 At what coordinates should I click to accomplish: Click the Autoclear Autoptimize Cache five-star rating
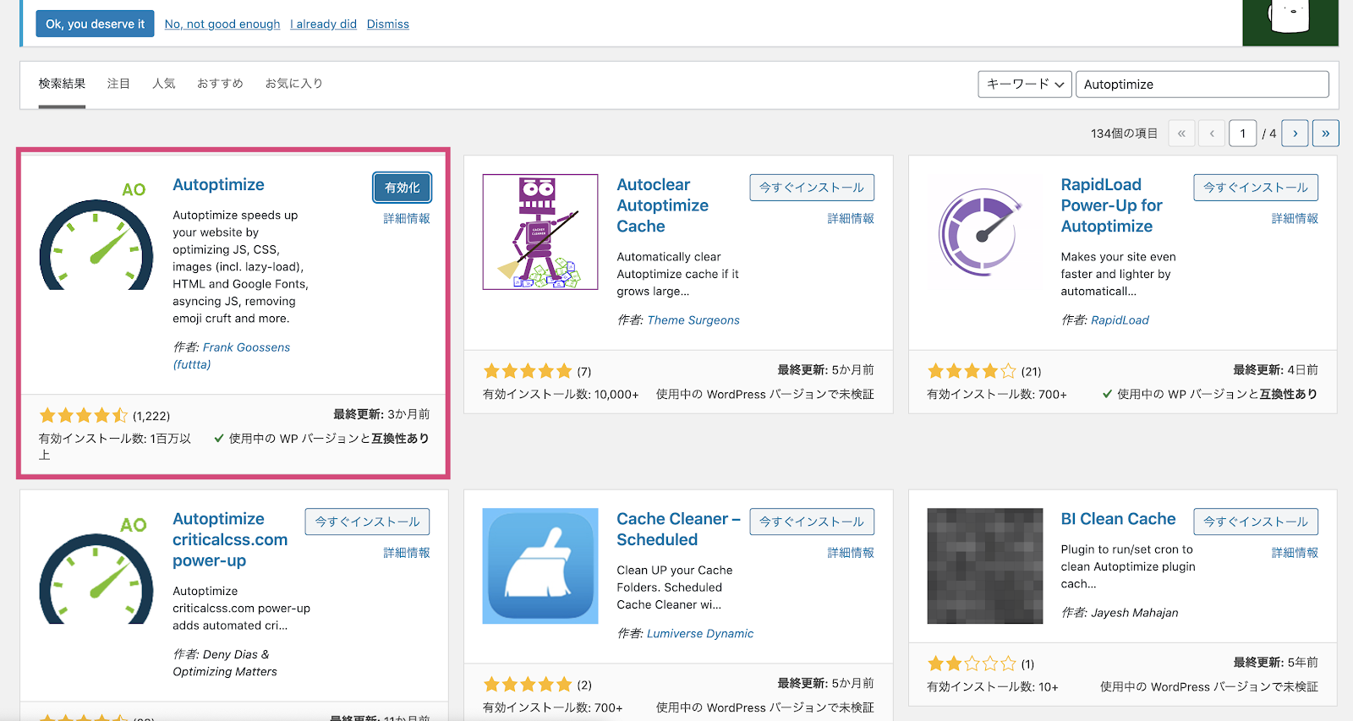click(528, 371)
